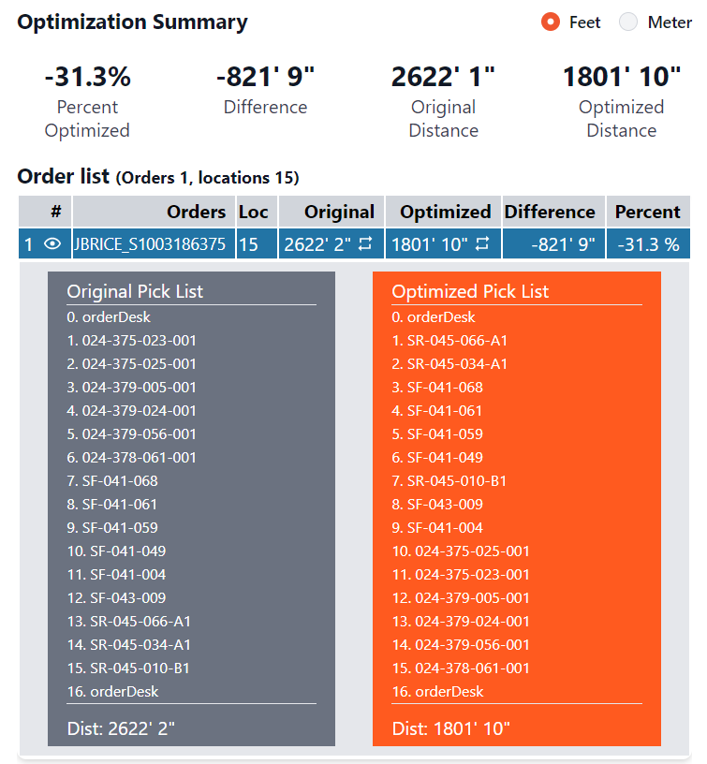Click the Original column header
Screen dimensions: 707x764
tap(339, 212)
